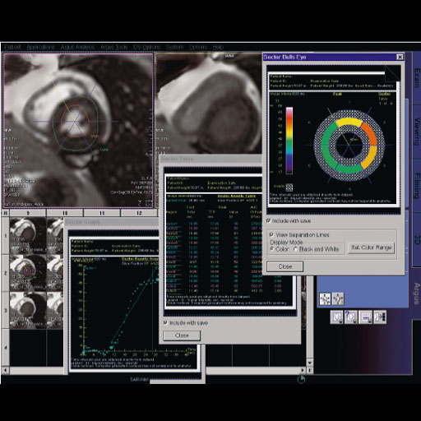Open the Argus Tools menu
Screen dimensions: 421x421
(x=114, y=47)
